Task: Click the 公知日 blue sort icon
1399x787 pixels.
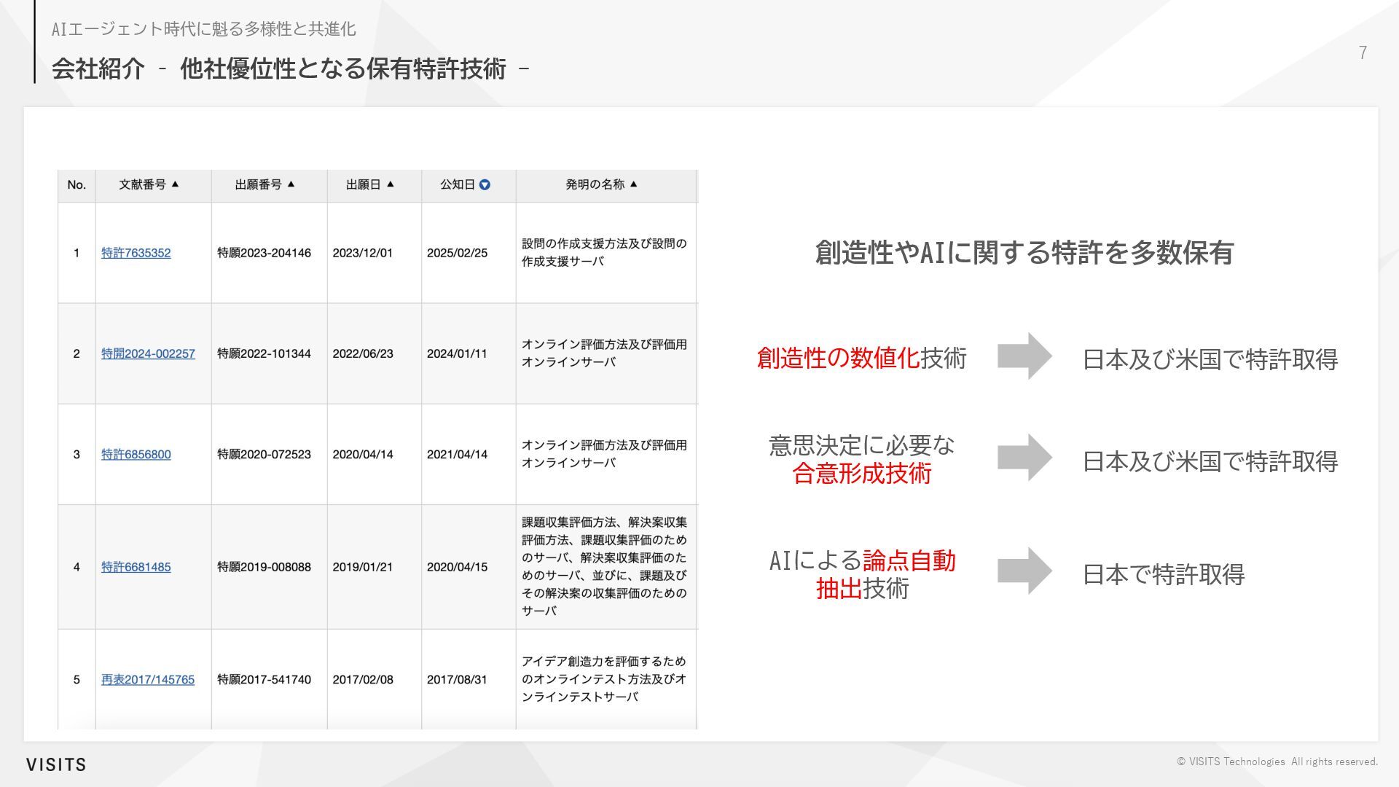Action: (x=485, y=185)
